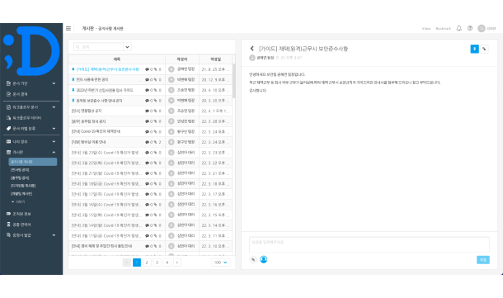
Task: Go back using the post header arrow
Action: point(252,49)
